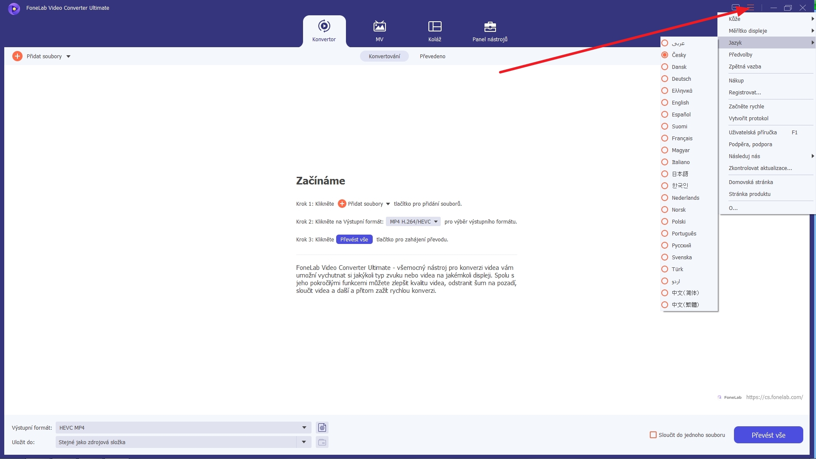Click the small FoneLab logo near link

[x=729, y=397]
